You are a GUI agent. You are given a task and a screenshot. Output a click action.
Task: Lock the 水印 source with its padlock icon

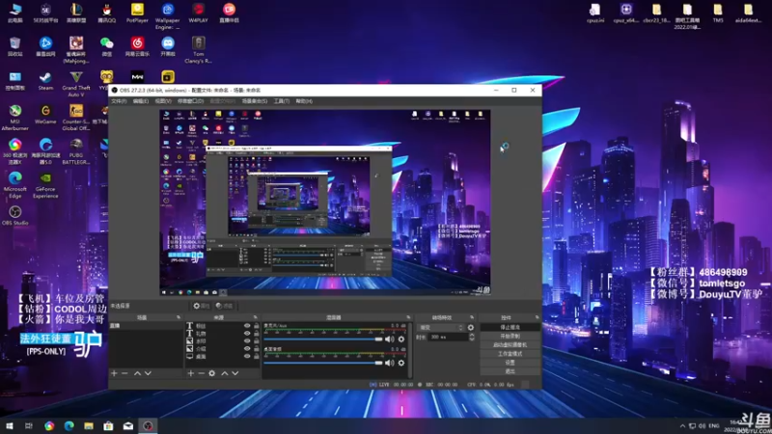point(256,341)
